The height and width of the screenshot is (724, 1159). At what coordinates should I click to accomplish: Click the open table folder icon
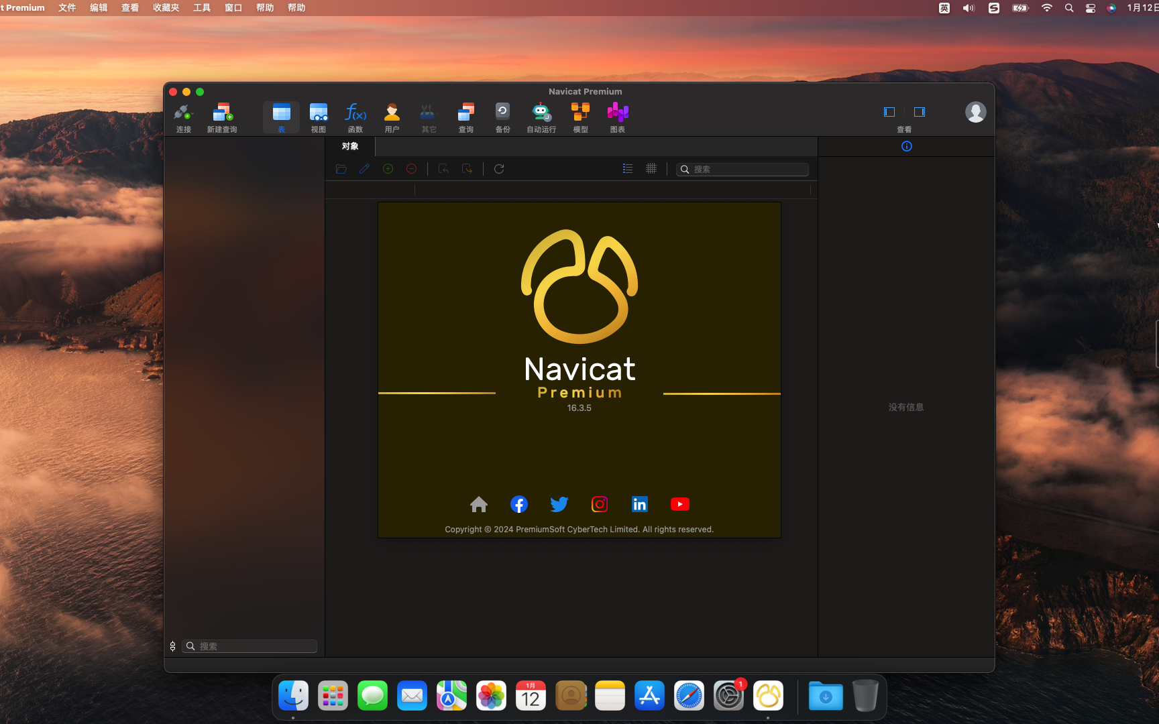pos(341,169)
